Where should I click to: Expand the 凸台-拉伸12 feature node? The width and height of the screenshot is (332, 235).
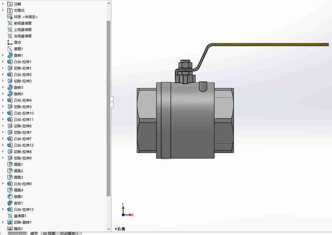point(3,145)
